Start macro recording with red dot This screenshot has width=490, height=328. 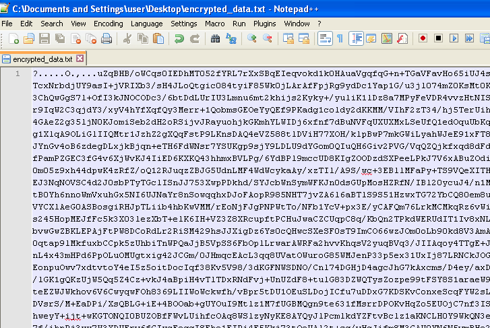click(423, 38)
